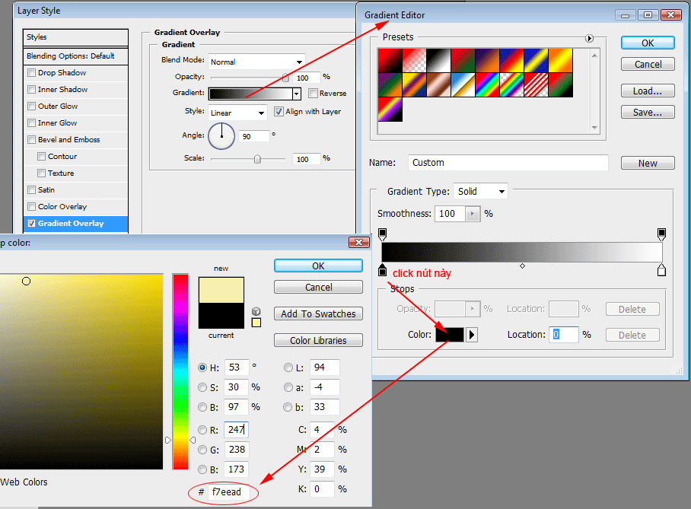
Task: Expand the stop color arrow menu
Action: tap(472, 335)
